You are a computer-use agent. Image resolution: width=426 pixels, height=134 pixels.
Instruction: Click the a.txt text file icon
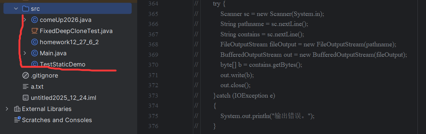tap(26, 86)
